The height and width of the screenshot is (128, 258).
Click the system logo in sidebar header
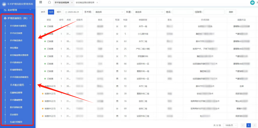pyautogui.click(x=4, y=4)
